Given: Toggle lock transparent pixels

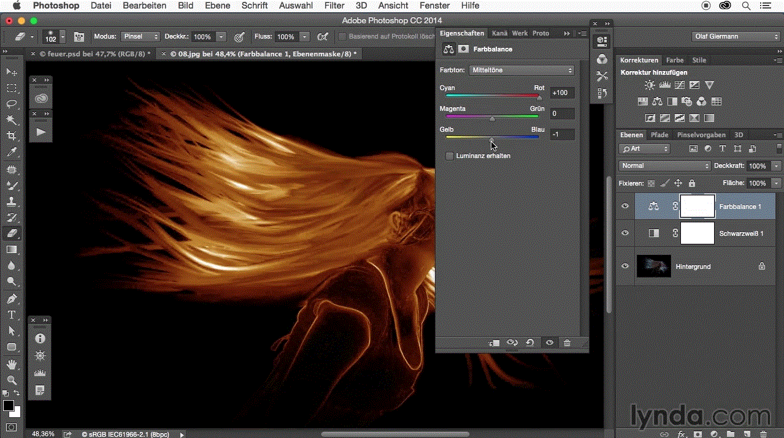Looking at the screenshot, I should (x=651, y=183).
